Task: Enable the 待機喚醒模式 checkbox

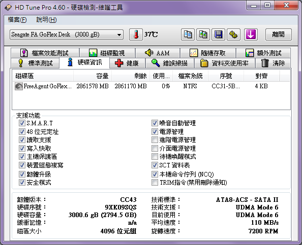Action: point(155,157)
